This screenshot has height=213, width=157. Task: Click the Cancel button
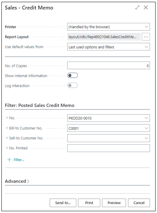(139, 203)
